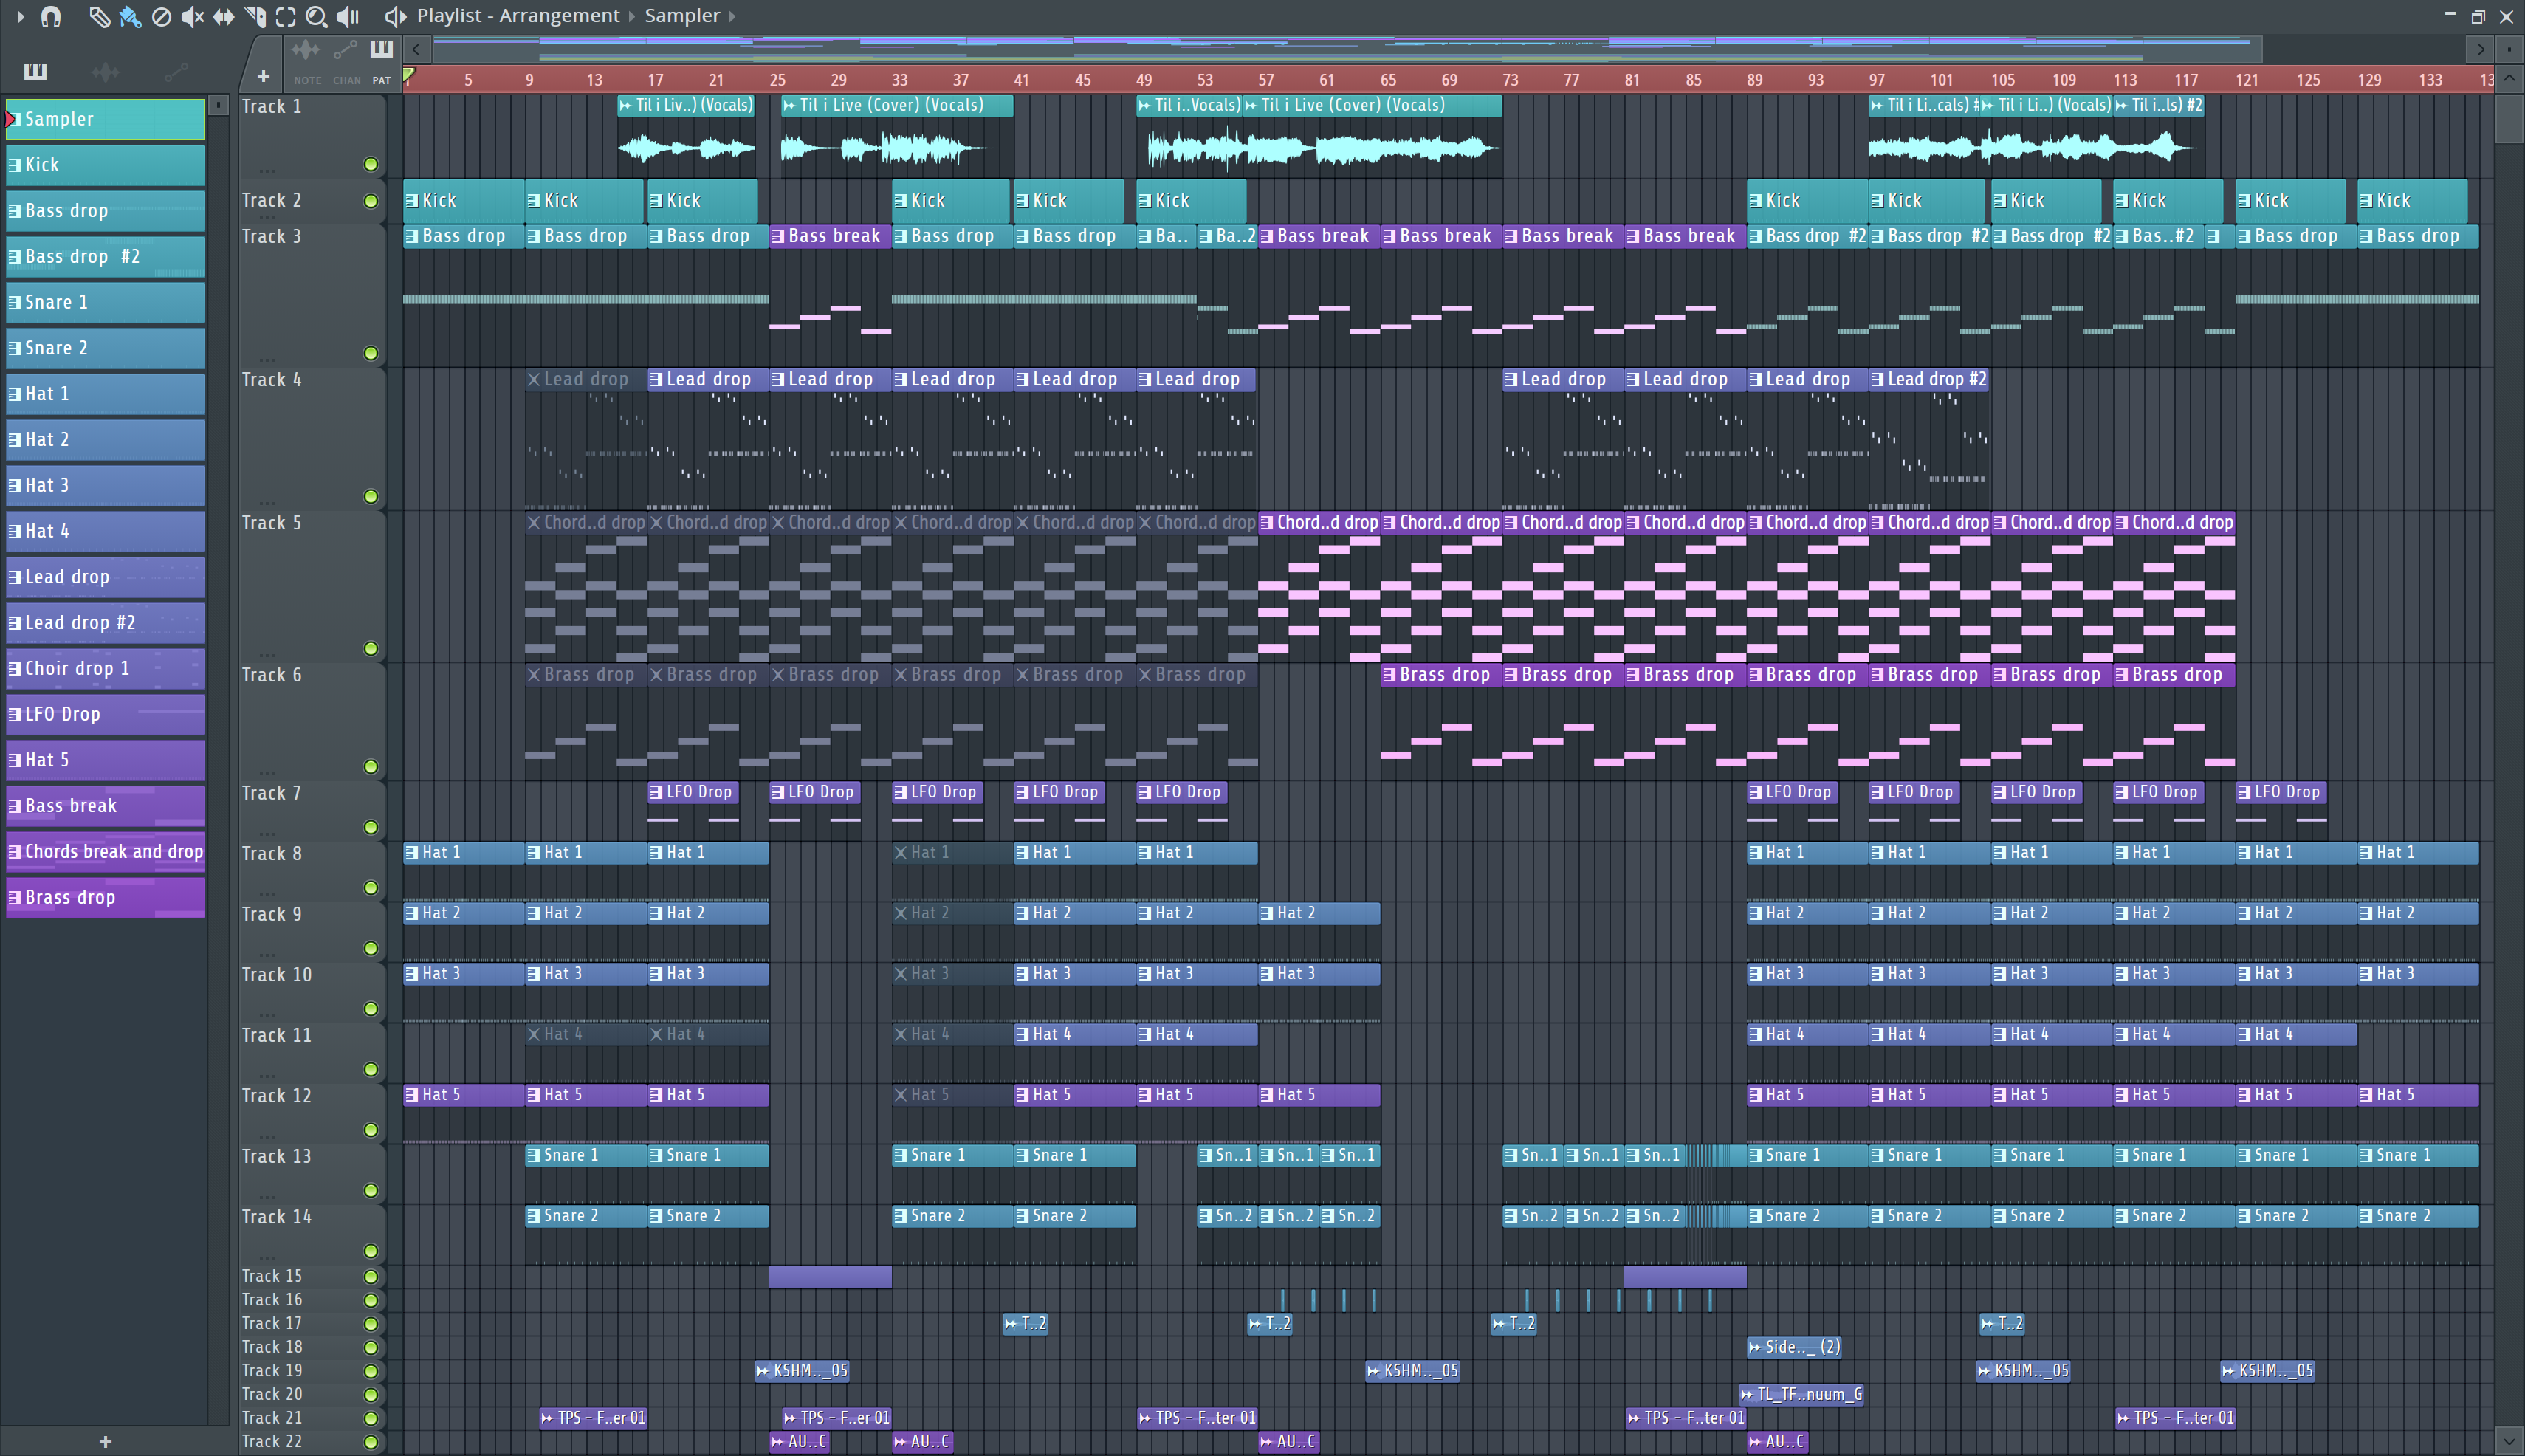Select the Slip tool
Screen dimensions: 2525x1456
click(223, 16)
